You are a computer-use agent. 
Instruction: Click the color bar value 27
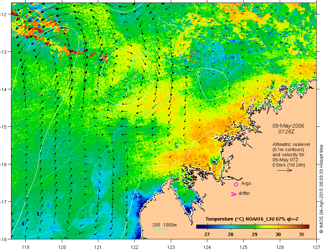pyautogui.click(x=207, y=234)
